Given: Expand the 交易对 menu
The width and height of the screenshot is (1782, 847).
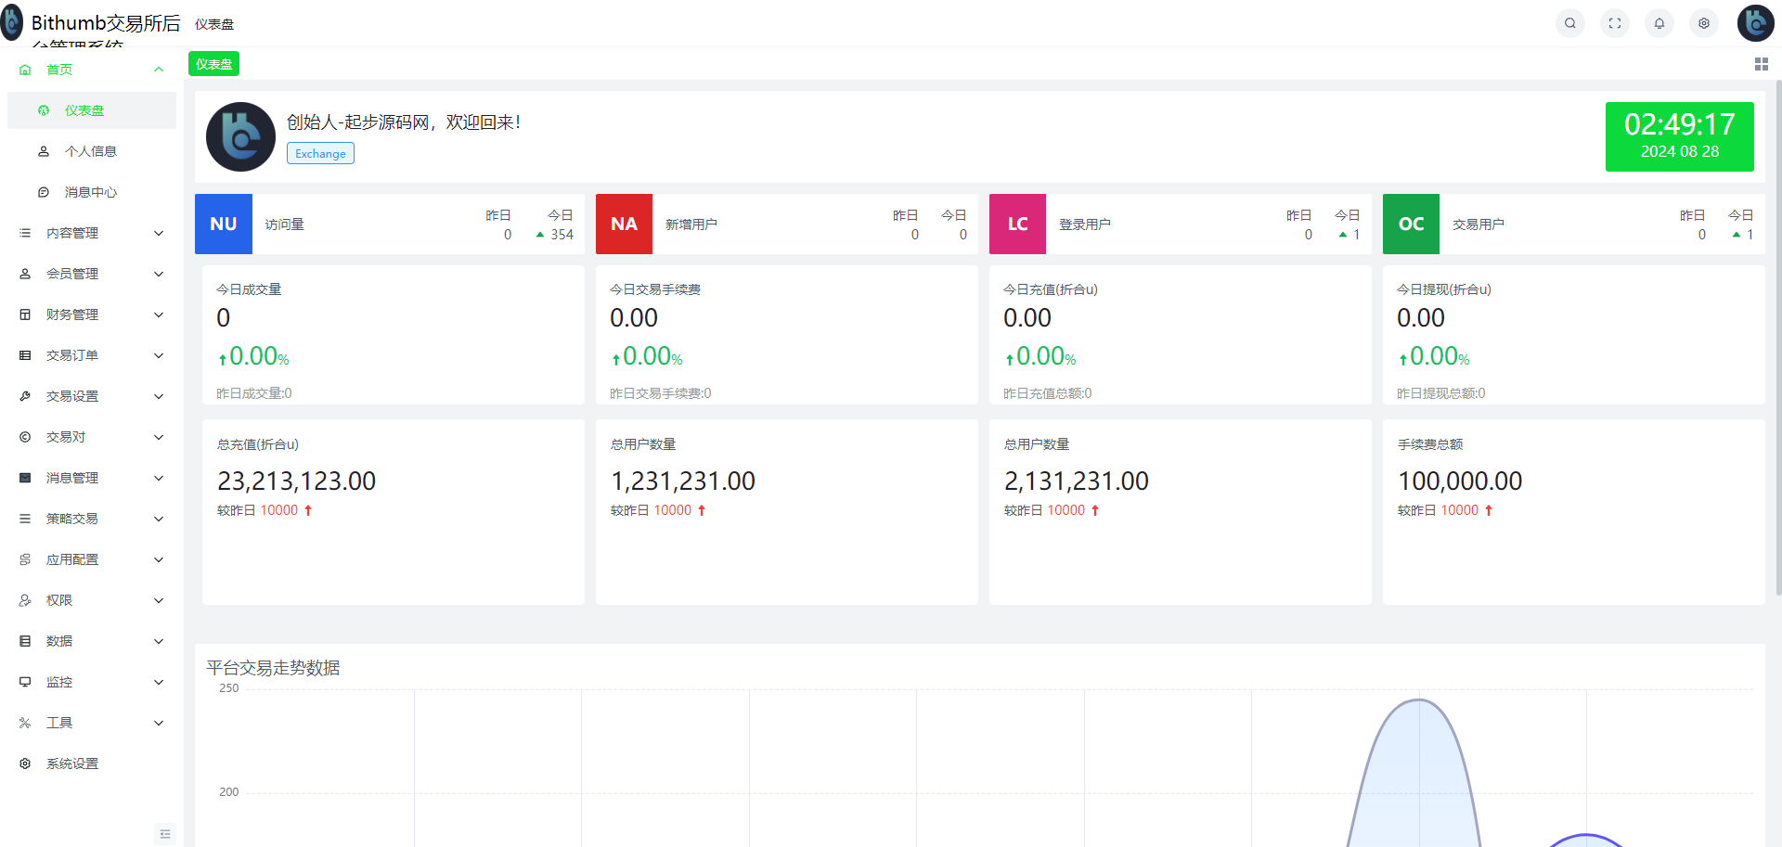Looking at the screenshot, I should click(x=91, y=437).
